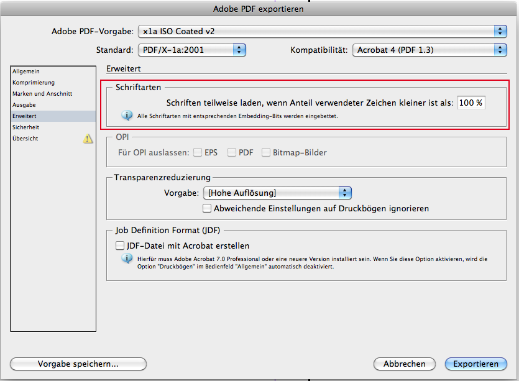Click the info icon in the Schriftarten section
The width and height of the screenshot is (519, 381).
coord(127,116)
